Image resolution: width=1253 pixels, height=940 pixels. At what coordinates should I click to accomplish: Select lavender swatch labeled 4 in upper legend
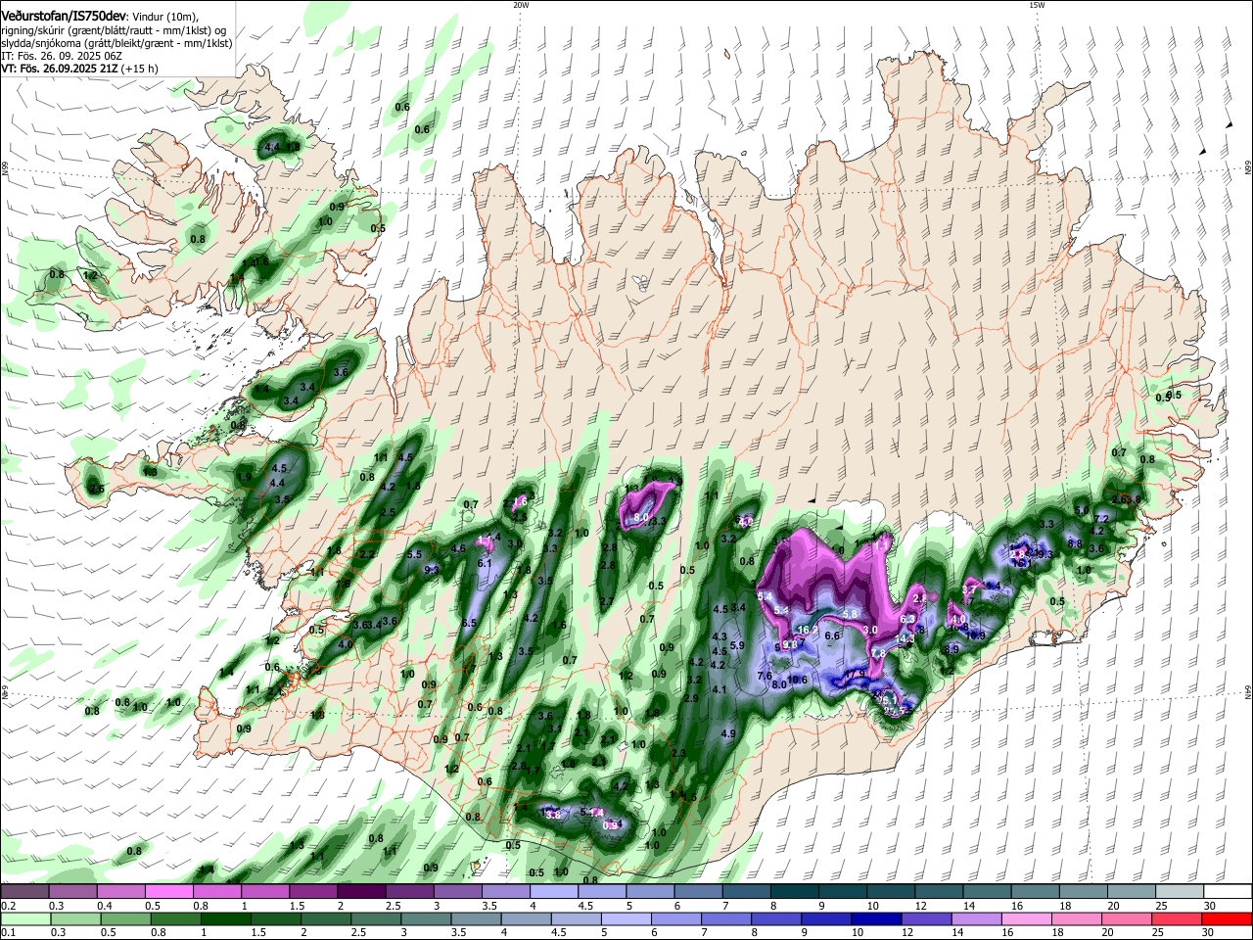point(553,892)
